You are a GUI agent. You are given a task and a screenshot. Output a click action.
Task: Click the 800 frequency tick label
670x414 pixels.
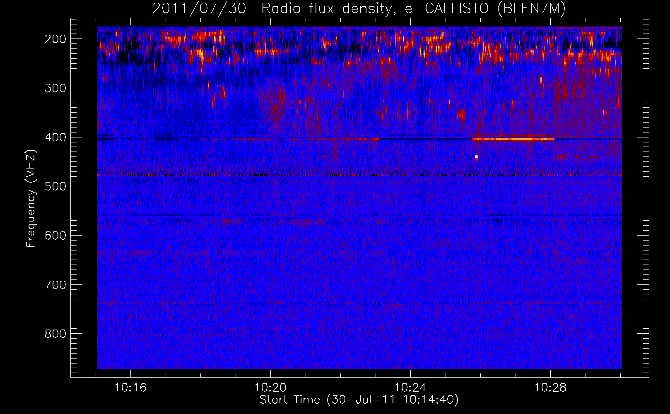click(x=55, y=334)
